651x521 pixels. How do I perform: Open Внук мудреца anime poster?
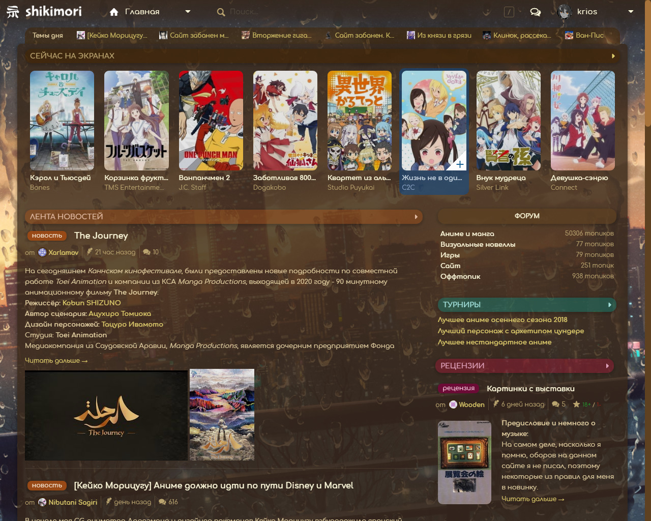(509, 121)
